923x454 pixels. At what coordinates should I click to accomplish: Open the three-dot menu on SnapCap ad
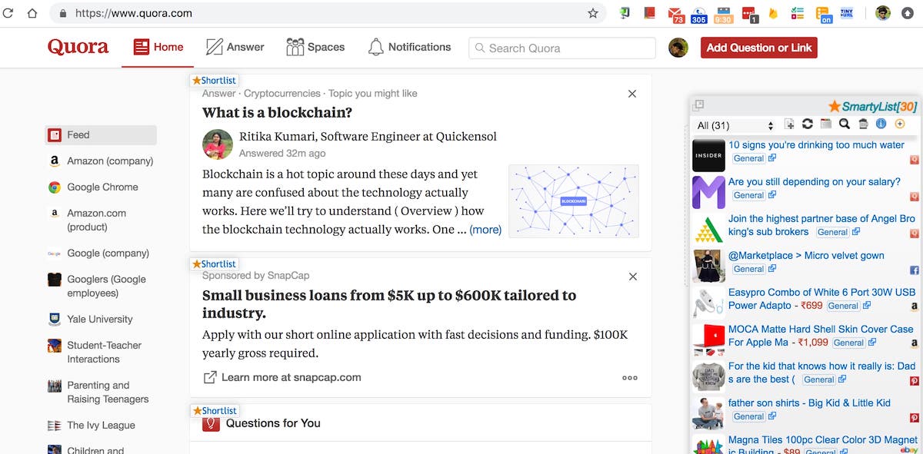pyautogui.click(x=630, y=377)
